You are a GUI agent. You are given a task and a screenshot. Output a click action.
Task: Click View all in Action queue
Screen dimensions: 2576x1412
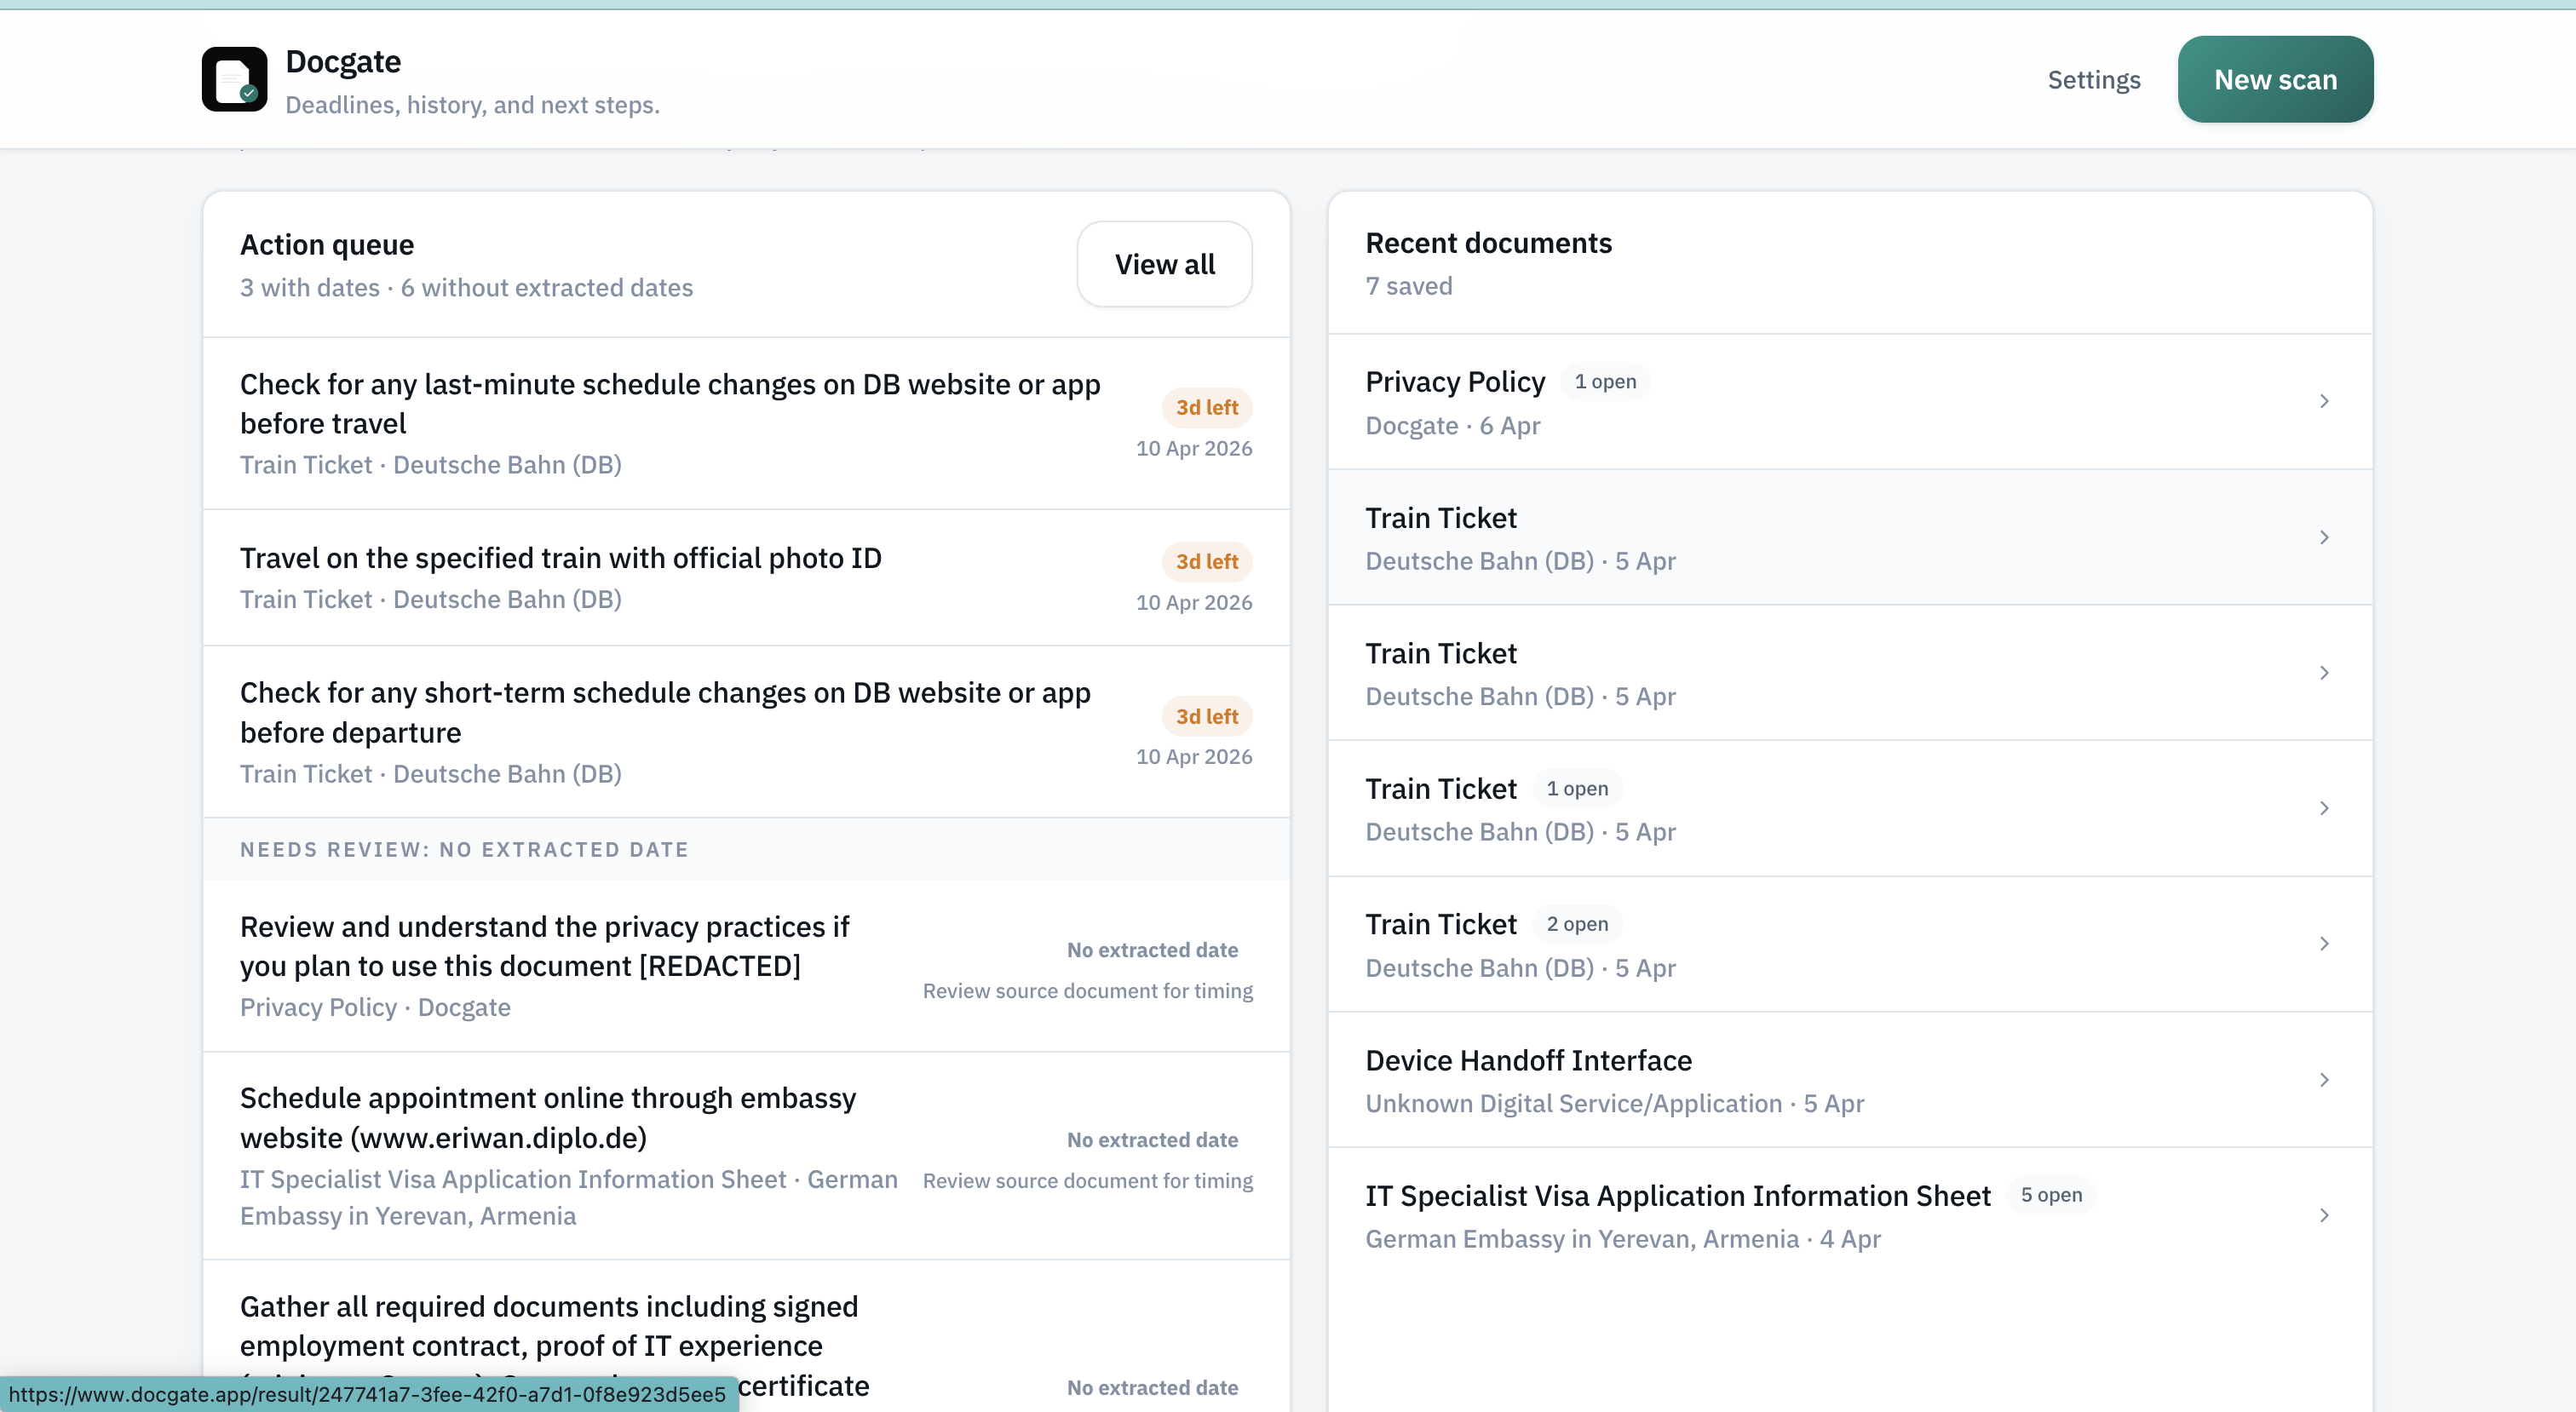(x=1164, y=264)
